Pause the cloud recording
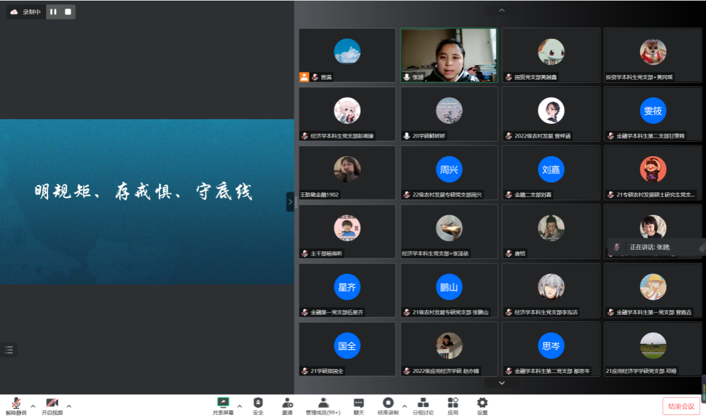The height and width of the screenshot is (417, 706). coord(53,12)
